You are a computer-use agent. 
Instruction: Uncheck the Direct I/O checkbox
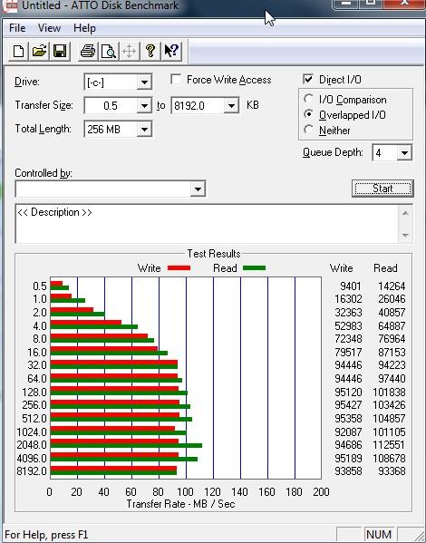coord(308,79)
